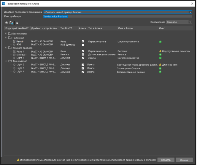Click the relay icon of Реле 6
The width and height of the screenshot is (197, 165).
pos(14,42)
